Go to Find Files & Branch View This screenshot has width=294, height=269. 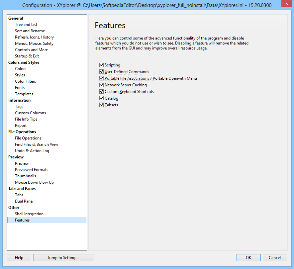pyautogui.click(x=37, y=144)
